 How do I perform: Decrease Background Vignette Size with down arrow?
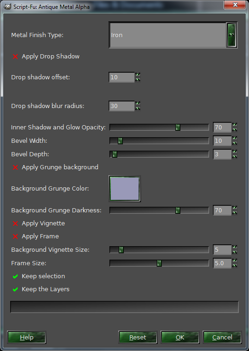click(x=235, y=252)
